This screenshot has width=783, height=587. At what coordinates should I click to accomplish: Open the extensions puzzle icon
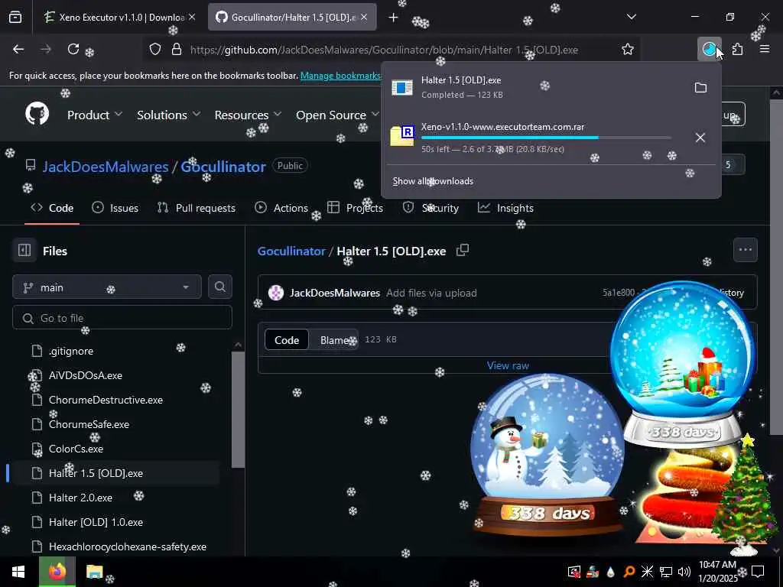(738, 49)
